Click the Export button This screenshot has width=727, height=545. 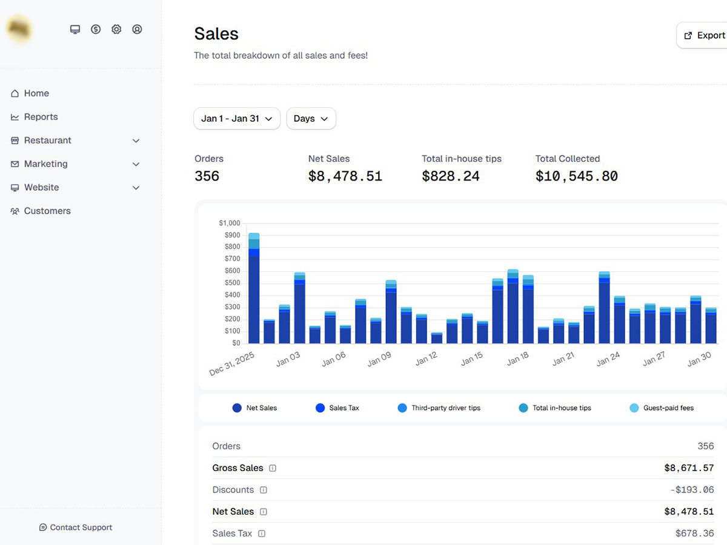pos(704,36)
